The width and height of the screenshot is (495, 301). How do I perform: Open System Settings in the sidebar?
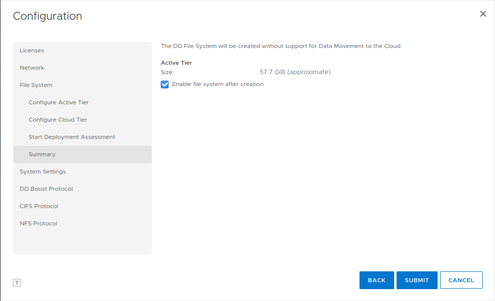pyautogui.click(x=43, y=172)
